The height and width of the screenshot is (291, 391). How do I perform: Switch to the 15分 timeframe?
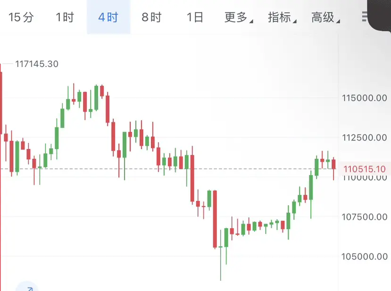(21, 18)
